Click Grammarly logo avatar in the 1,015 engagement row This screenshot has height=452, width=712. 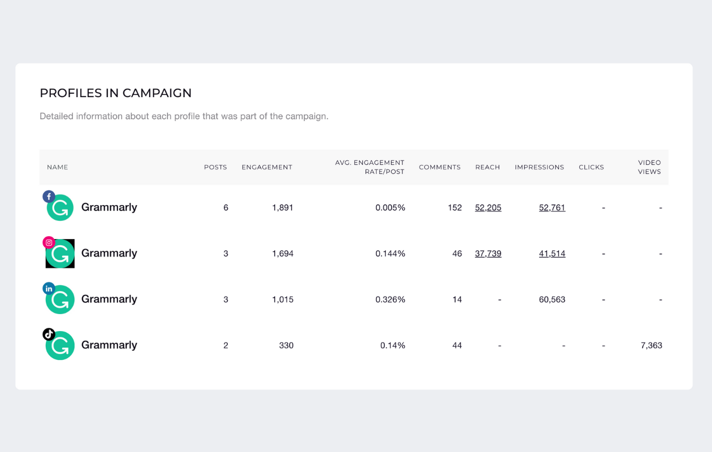(60, 299)
